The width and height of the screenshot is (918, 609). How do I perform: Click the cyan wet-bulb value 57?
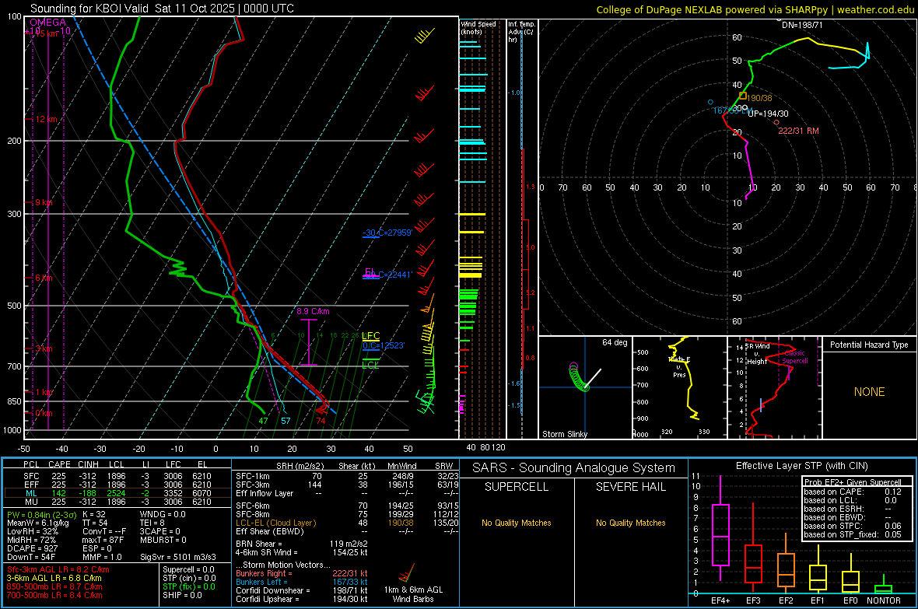point(285,421)
